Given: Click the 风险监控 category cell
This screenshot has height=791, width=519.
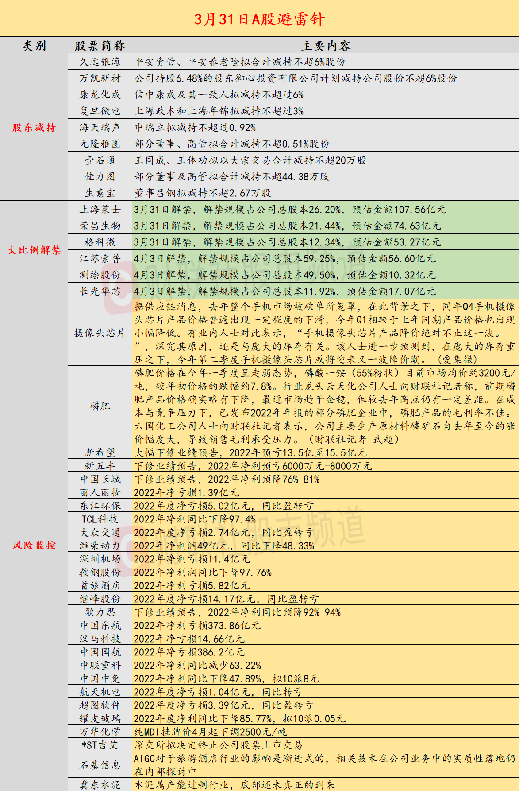Looking at the screenshot, I should click(34, 546).
